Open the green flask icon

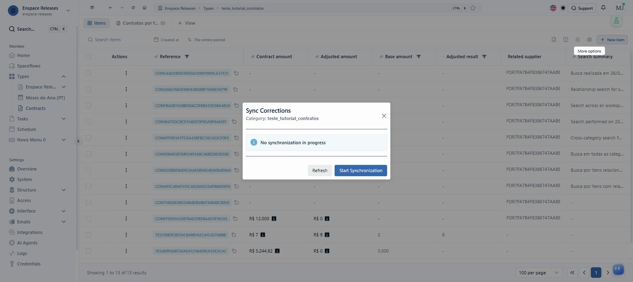[616, 21]
